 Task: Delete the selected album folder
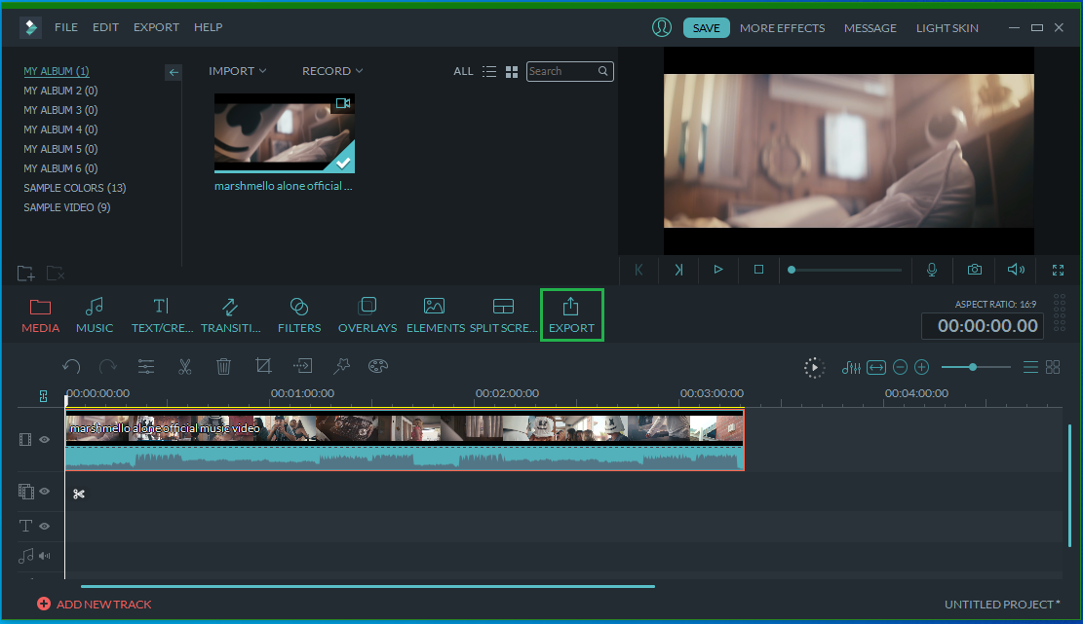(56, 273)
